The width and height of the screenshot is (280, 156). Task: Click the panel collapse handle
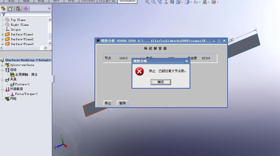coord(53,79)
